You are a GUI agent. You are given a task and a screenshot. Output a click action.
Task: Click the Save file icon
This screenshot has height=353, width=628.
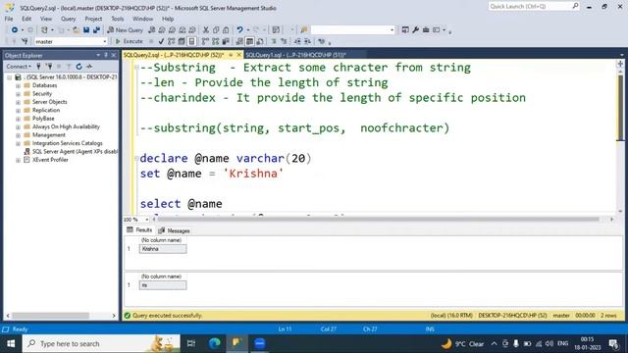(x=86, y=30)
